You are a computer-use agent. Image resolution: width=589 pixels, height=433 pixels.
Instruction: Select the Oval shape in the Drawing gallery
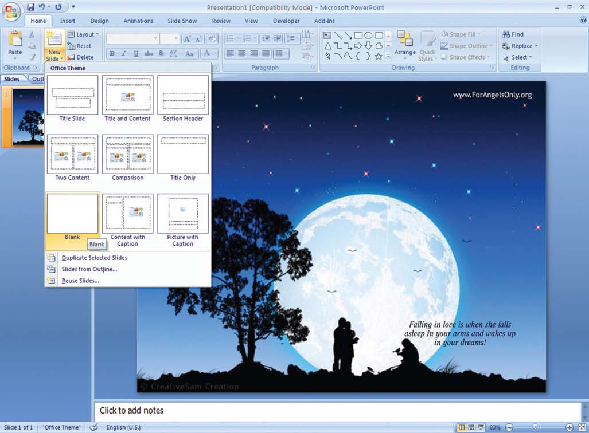pyautogui.click(x=369, y=35)
